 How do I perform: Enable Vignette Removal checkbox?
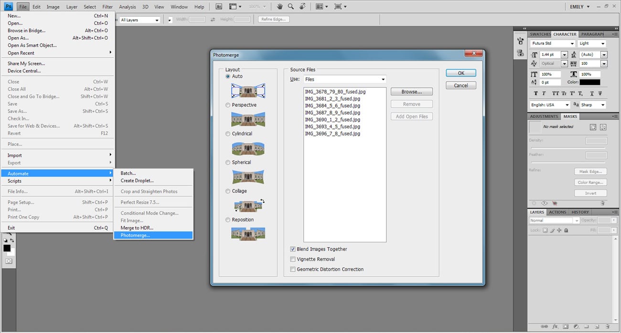(293, 259)
